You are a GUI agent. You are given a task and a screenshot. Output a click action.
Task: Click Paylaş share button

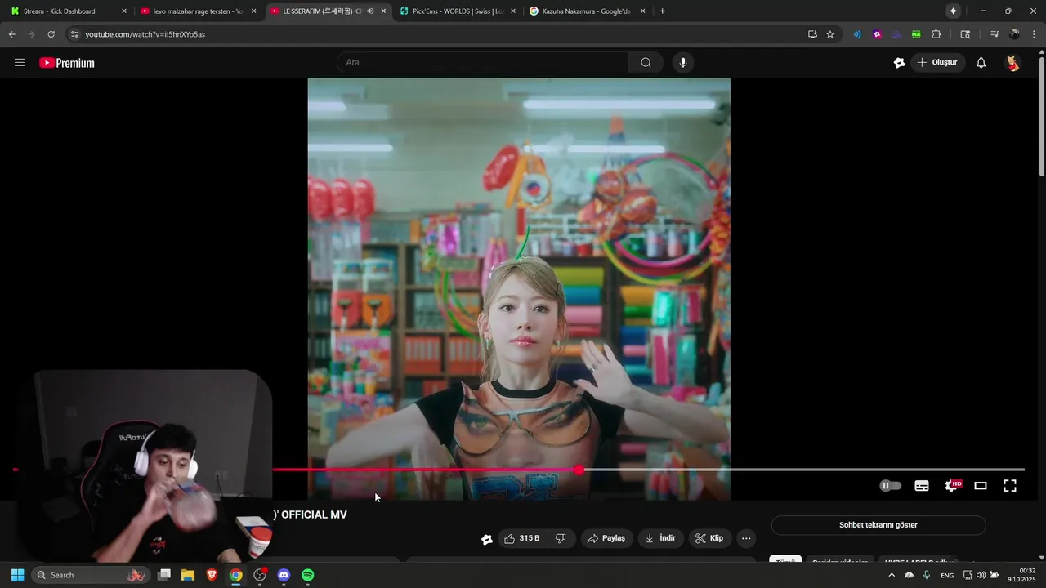606,538
